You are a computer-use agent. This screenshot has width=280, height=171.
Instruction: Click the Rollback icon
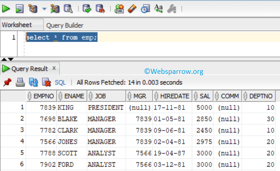100,9
